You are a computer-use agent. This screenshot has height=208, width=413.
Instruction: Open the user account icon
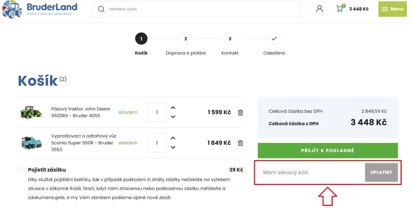[319, 9]
